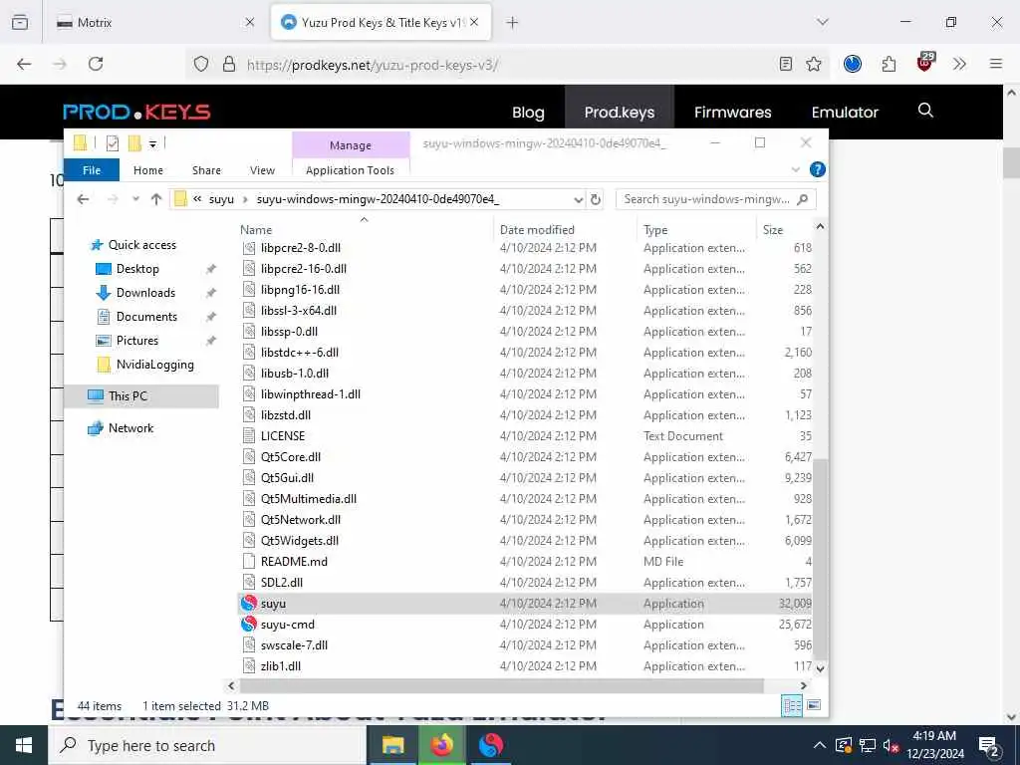Image resolution: width=1020 pixels, height=765 pixels.
Task: Click the site padlock security icon
Action: click(229, 65)
